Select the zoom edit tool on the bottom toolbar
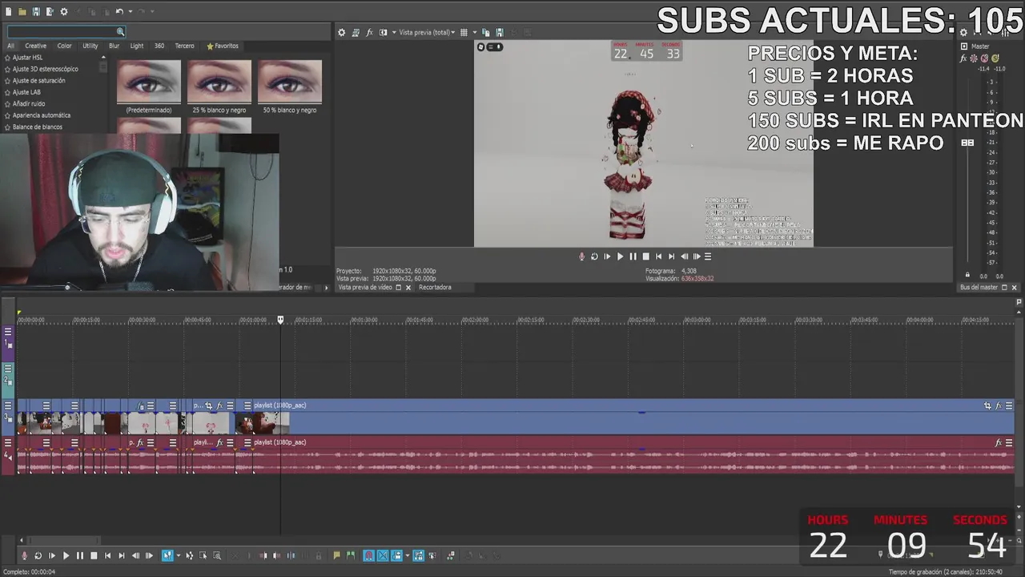Image resolution: width=1025 pixels, height=577 pixels. pyautogui.click(x=217, y=555)
